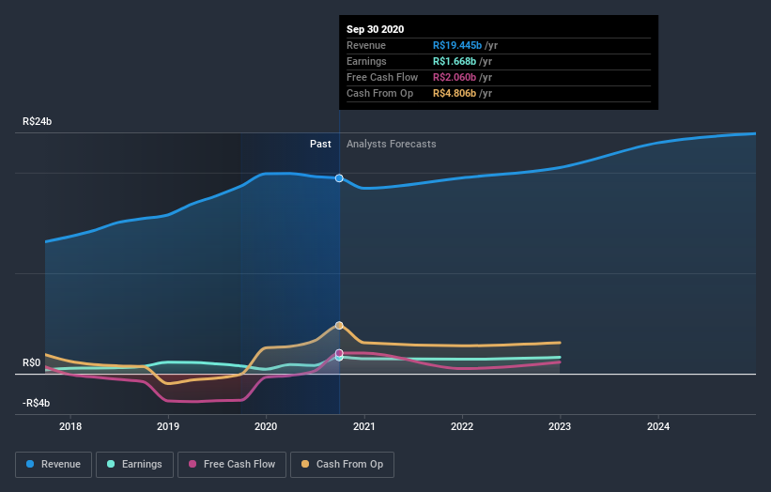Image resolution: width=771 pixels, height=492 pixels.
Task: Toggle the Cash From Op legend button
Action: [342, 465]
